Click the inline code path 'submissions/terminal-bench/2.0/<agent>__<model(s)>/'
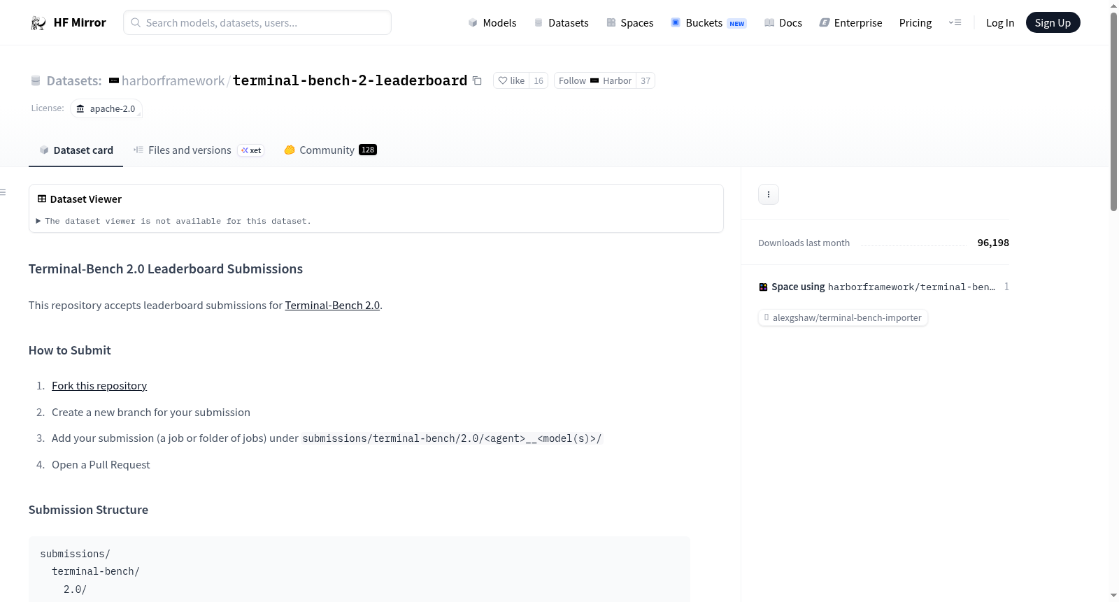Viewport: 1119px width, 602px height. click(x=452, y=439)
